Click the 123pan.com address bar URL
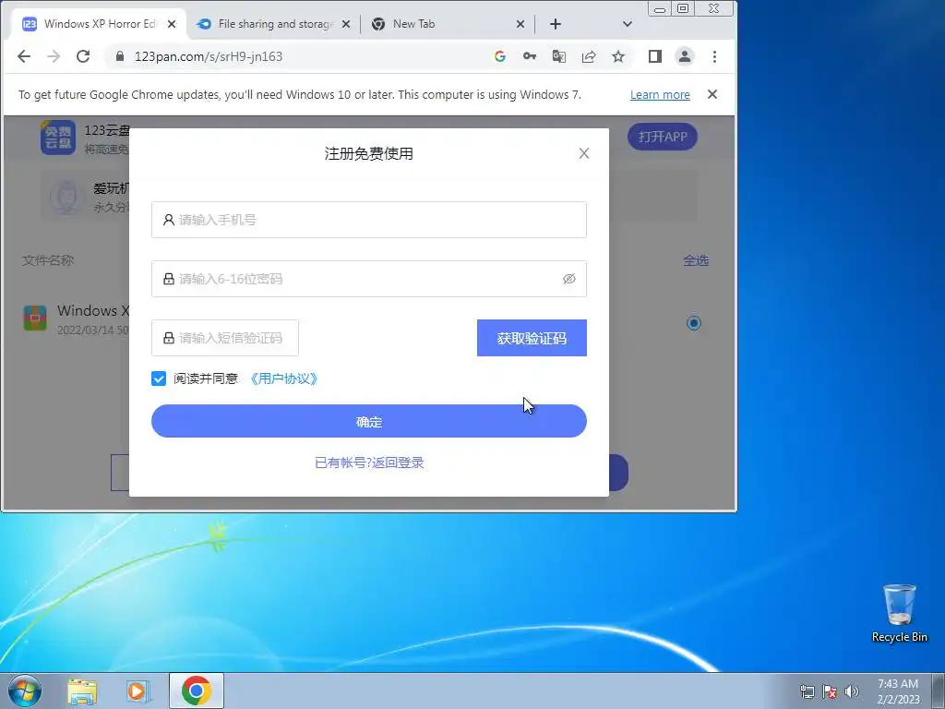The image size is (945, 709). point(209,56)
